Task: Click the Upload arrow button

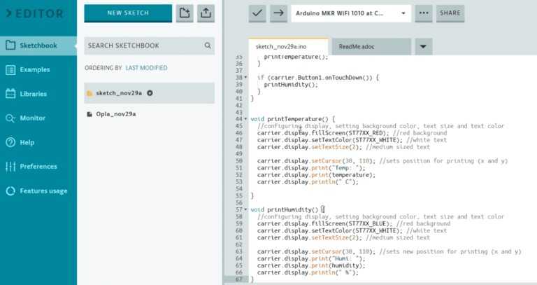Action: coord(278,13)
